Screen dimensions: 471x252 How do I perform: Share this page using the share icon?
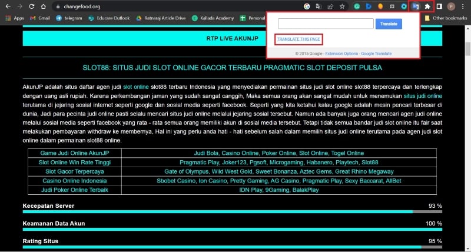pyautogui.click(x=330, y=6)
